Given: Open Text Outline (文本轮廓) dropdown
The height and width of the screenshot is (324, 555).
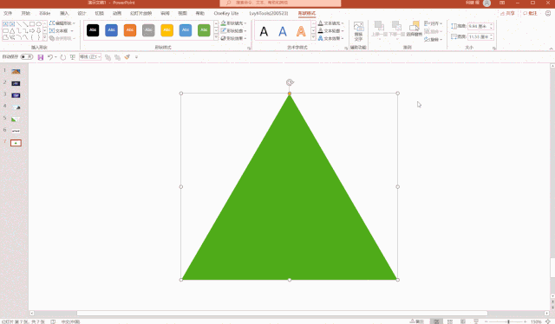Looking at the screenshot, I should coord(330,31).
